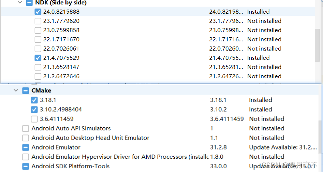Click the upper panel vertical scrollbar

317,45
